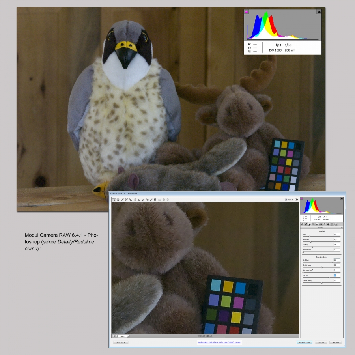The height and width of the screenshot is (355, 355).
Task: Click the Detail jasu value field
Action: click(337, 265)
